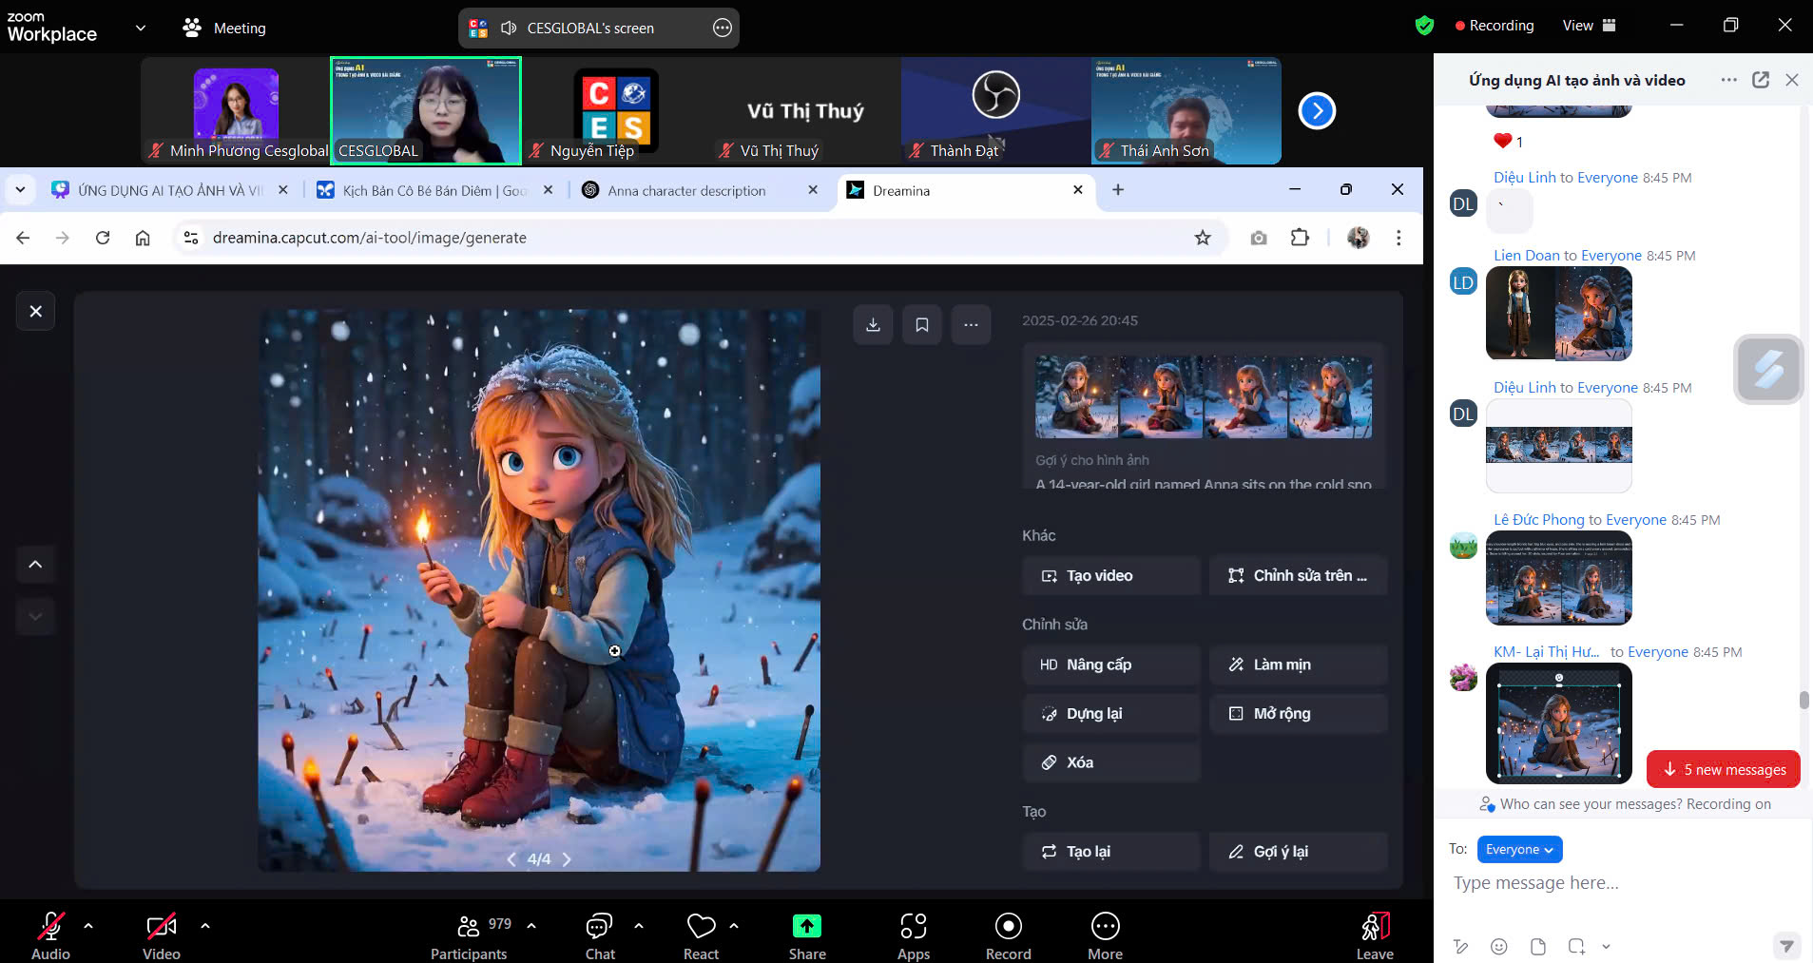Close the Dreamina image preview overlay
1813x963 pixels.
(35, 311)
